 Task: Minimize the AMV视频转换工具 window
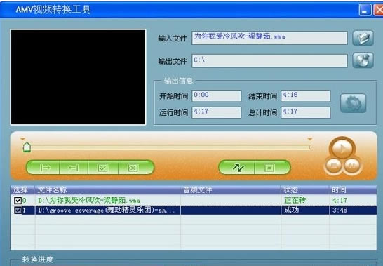(365, 11)
